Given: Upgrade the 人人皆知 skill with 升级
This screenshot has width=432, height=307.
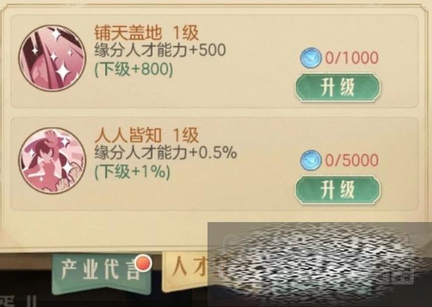Looking at the screenshot, I should click(x=338, y=190).
